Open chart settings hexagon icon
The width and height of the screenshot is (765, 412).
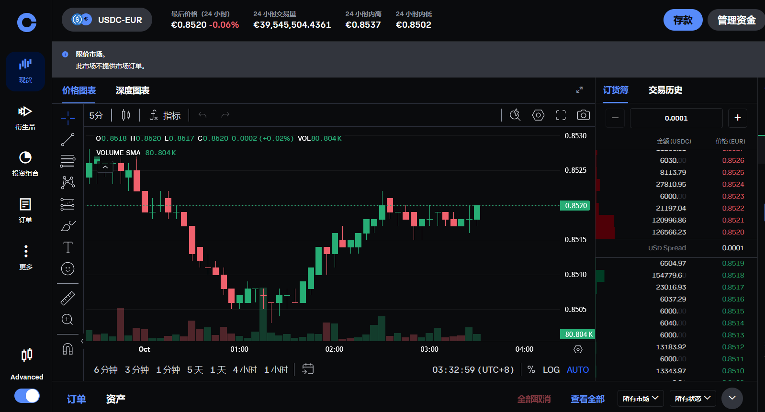tap(538, 115)
